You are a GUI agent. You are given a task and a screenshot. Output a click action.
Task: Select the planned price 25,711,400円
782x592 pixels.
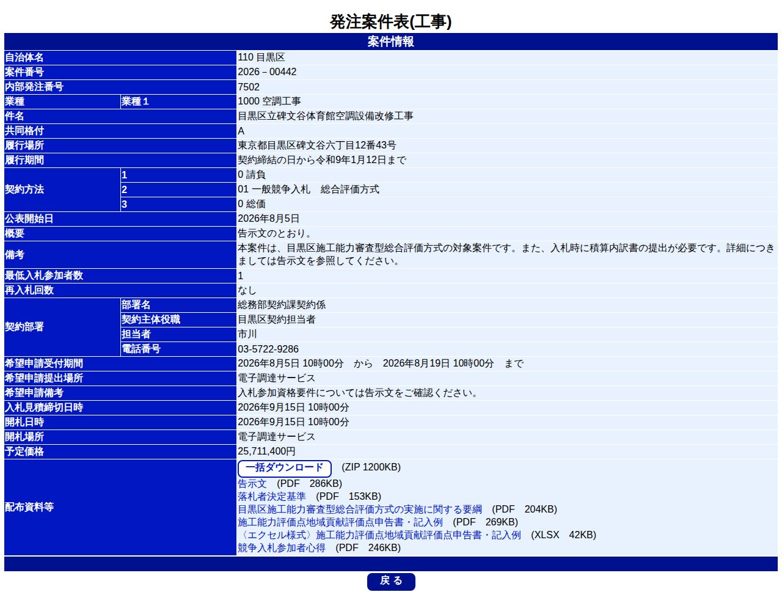click(x=266, y=451)
